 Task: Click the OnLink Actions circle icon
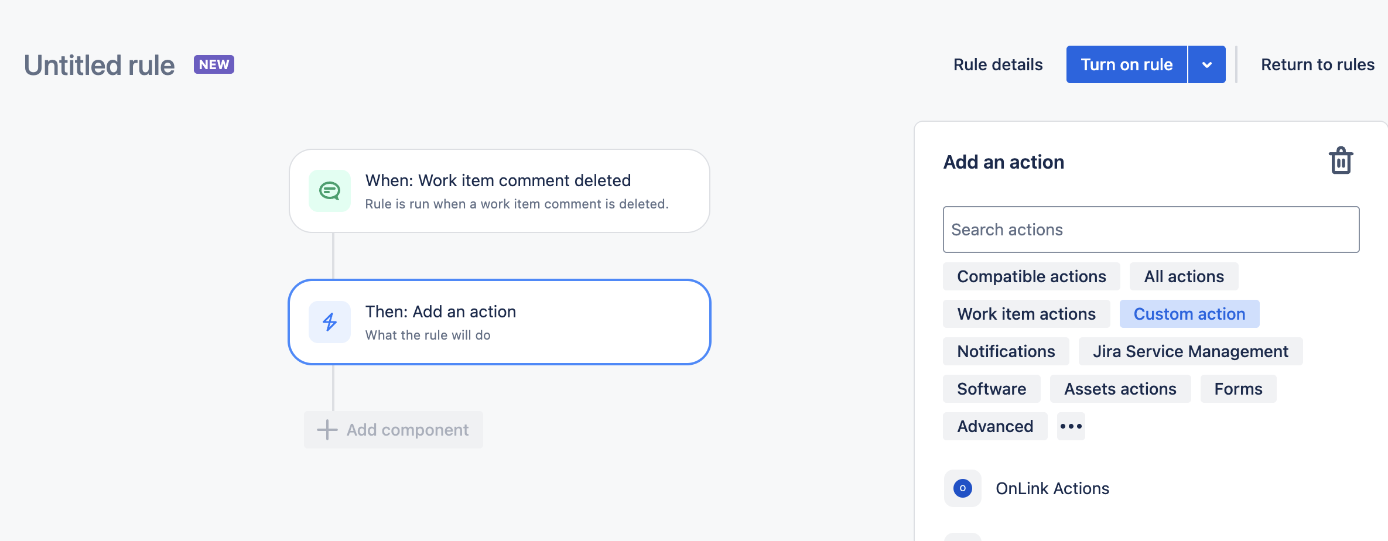pos(963,488)
